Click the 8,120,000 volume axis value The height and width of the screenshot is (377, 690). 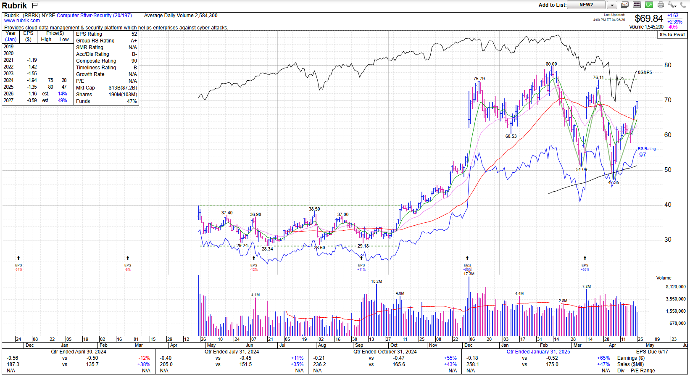[x=676, y=287]
